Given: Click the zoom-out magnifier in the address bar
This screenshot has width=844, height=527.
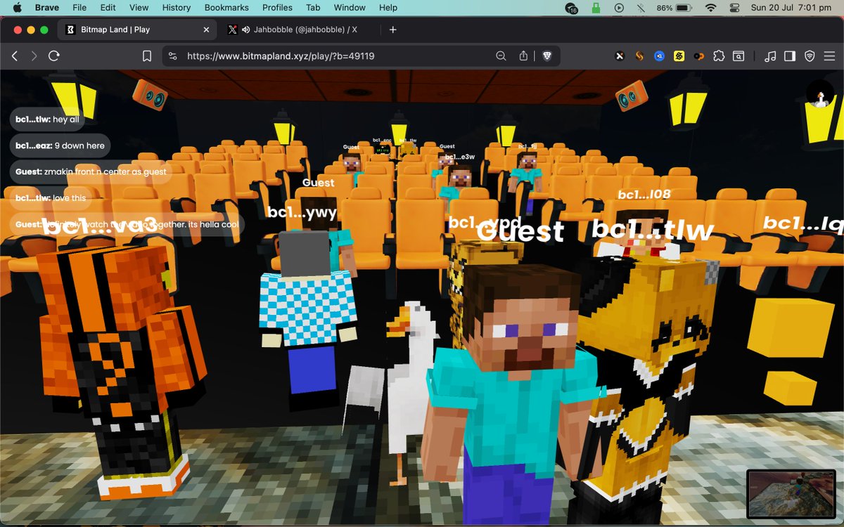Looking at the screenshot, I should click(x=501, y=56).
